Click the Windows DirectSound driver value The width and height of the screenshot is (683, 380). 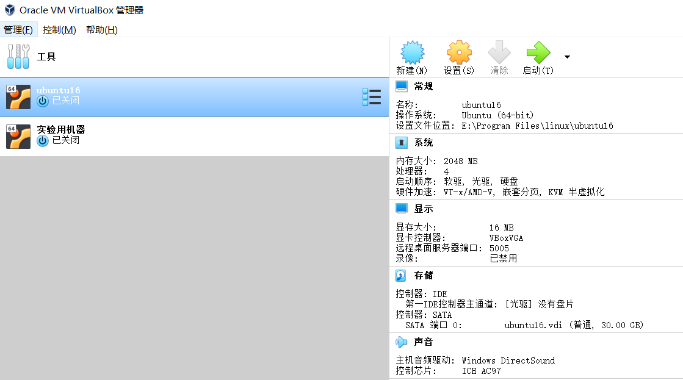click(x=508, y=360)
